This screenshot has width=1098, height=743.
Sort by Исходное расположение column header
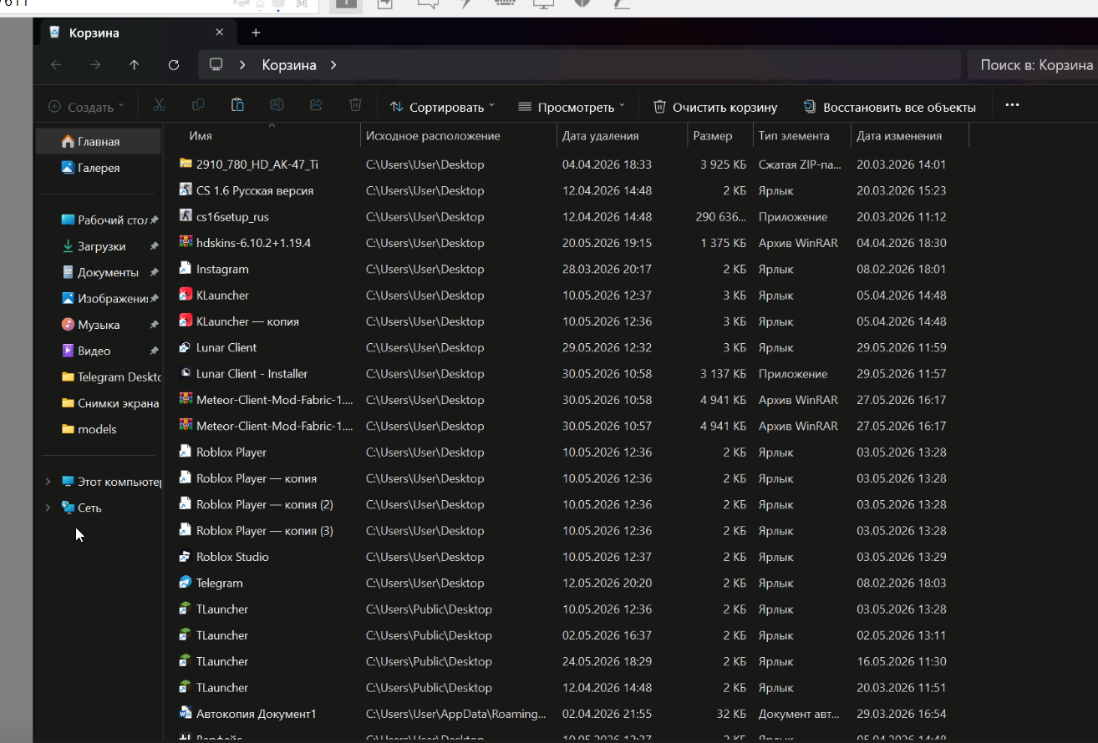(x=433, y=136)
